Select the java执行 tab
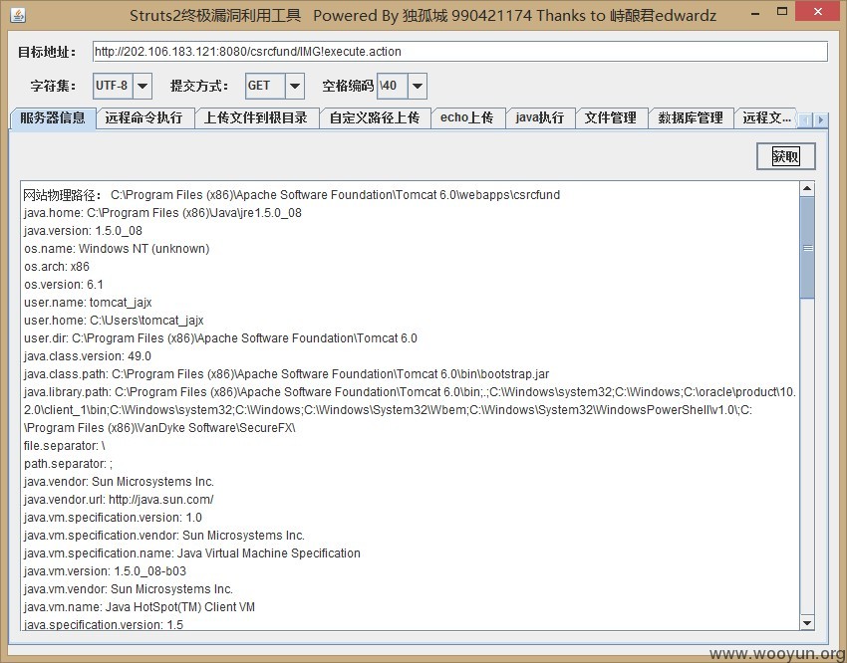This screenshot has height=663, width=847. point(540,118)
